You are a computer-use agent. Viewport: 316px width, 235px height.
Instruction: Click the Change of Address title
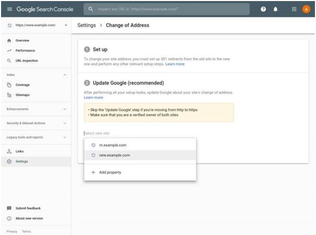coord(128,25)
